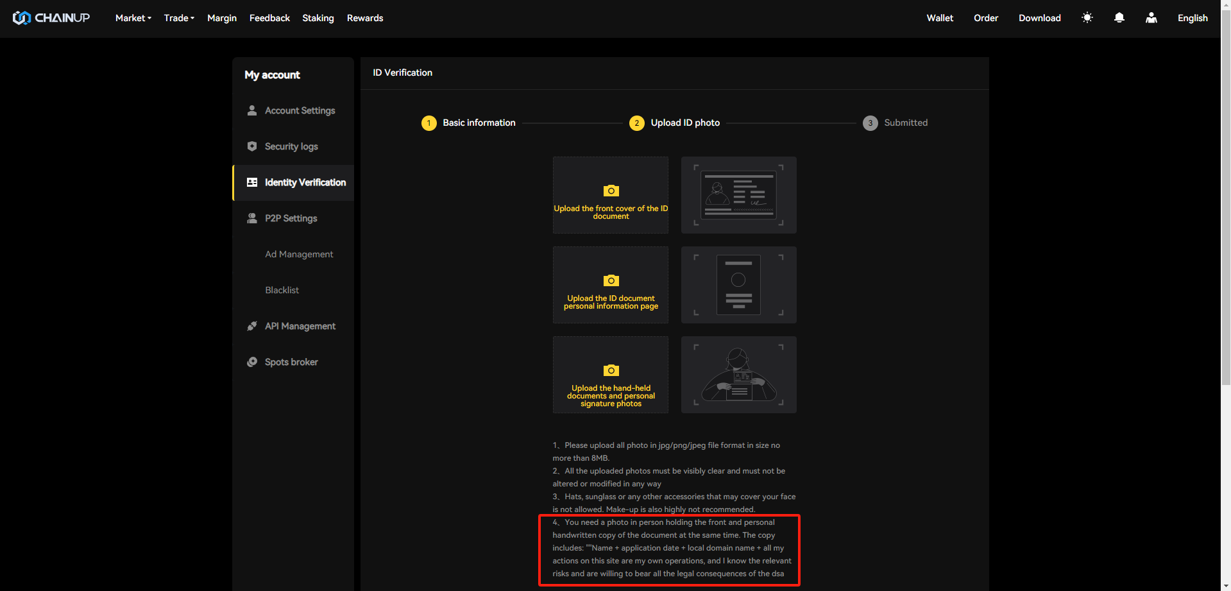This screenshot has width=1231, height=591.
Task: Click the Account Settings person icon
Action: coord(252,110)
